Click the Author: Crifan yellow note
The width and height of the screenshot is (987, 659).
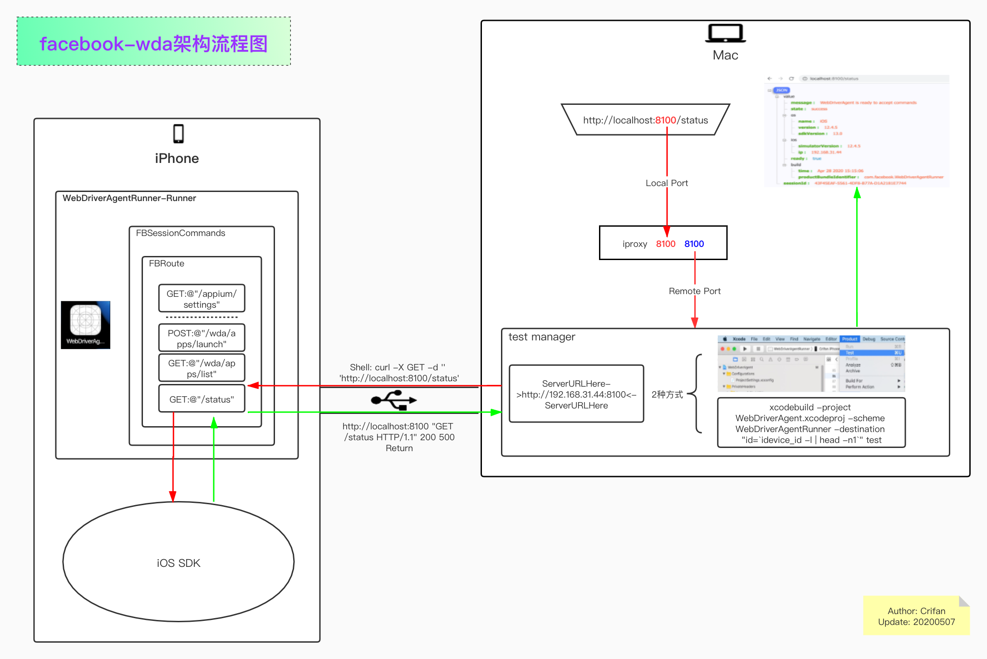(x=916, y=615)
